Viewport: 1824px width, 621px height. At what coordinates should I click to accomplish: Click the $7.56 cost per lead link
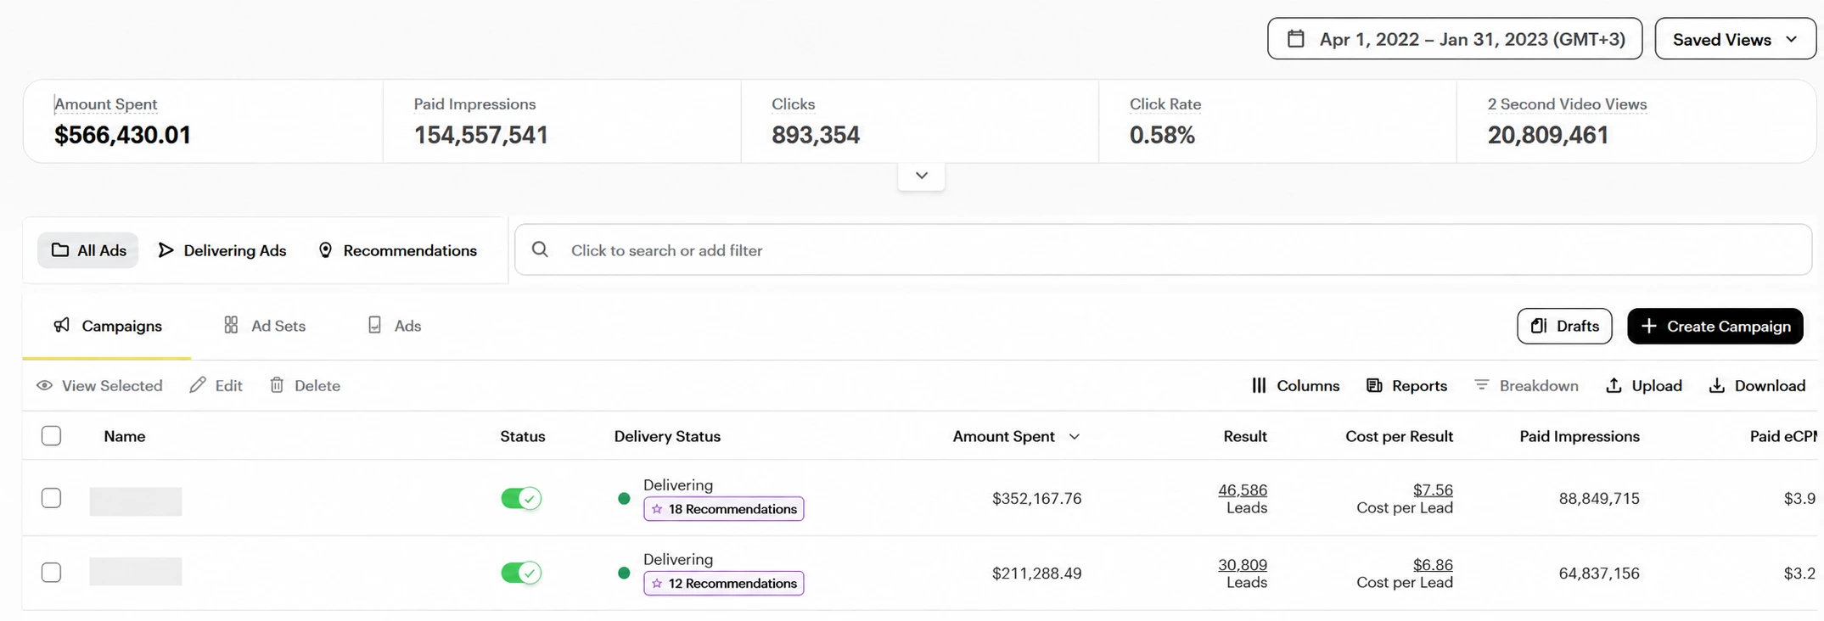[x=1433, y=490]
